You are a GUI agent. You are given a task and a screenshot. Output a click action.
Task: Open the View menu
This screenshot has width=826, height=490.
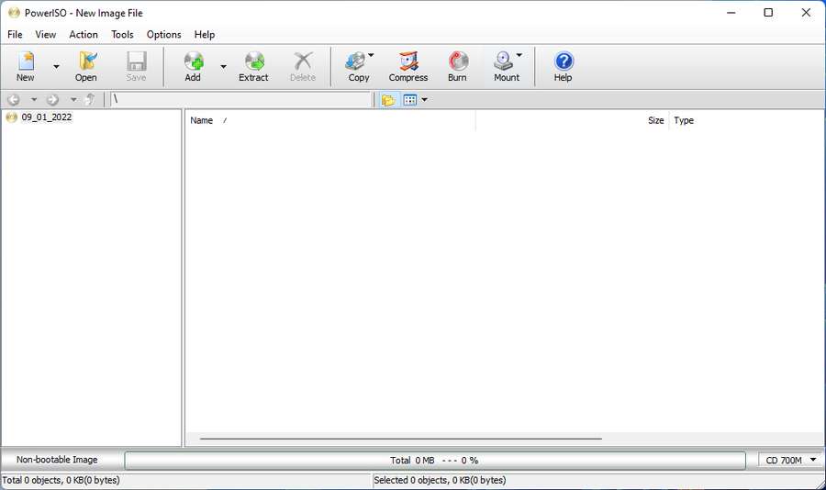46,34
